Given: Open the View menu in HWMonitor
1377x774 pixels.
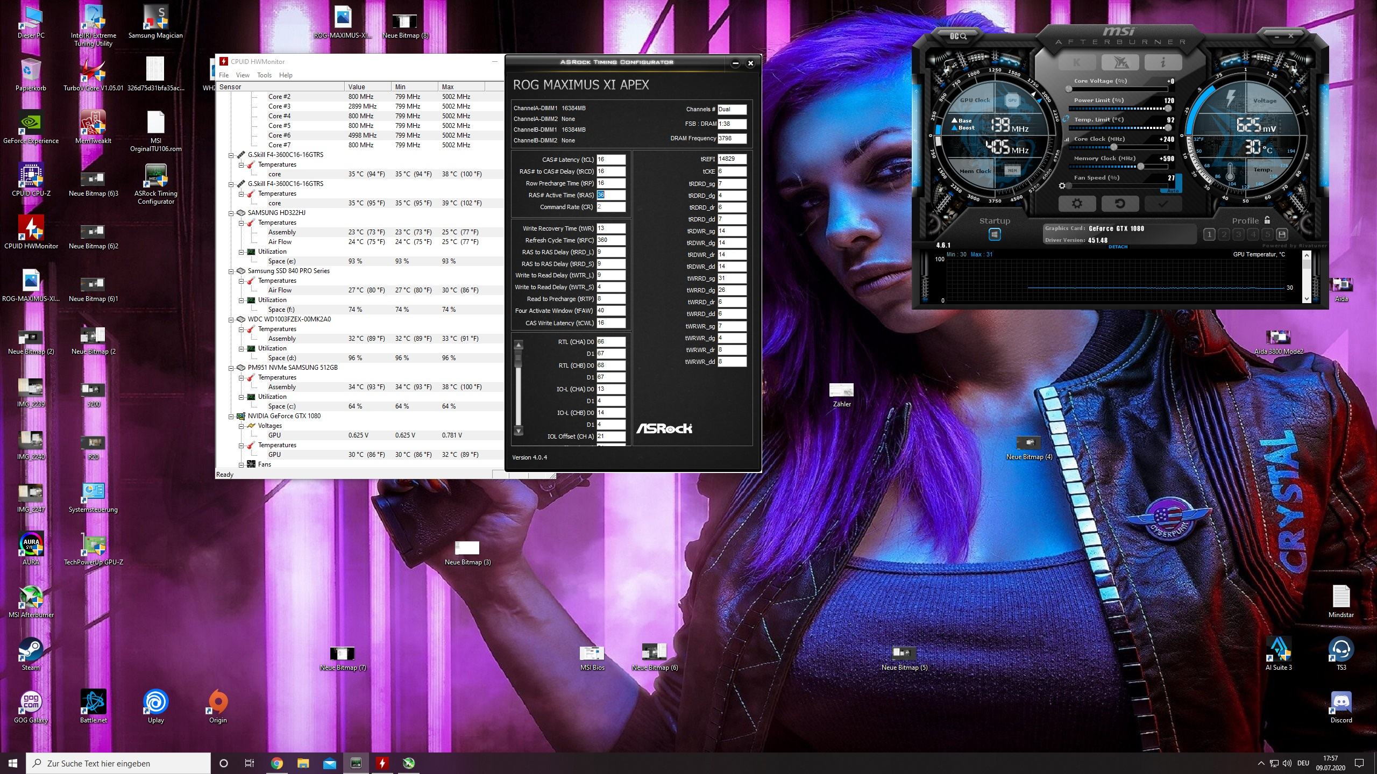Looking at the screenshot, I should coord(243,75).
